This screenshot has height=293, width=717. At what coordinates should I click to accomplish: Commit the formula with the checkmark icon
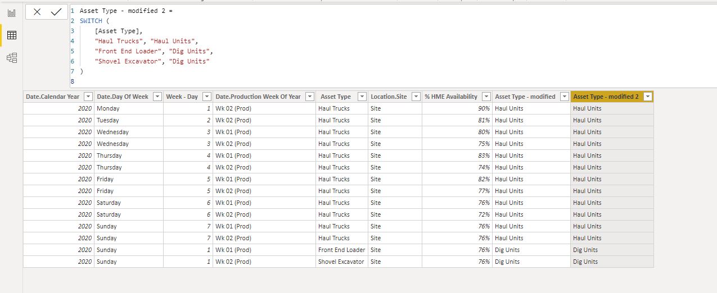coord(56,12)
